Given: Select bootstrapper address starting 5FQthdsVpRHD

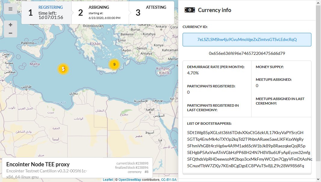Looking at the screenshot, I should (250, 159).
